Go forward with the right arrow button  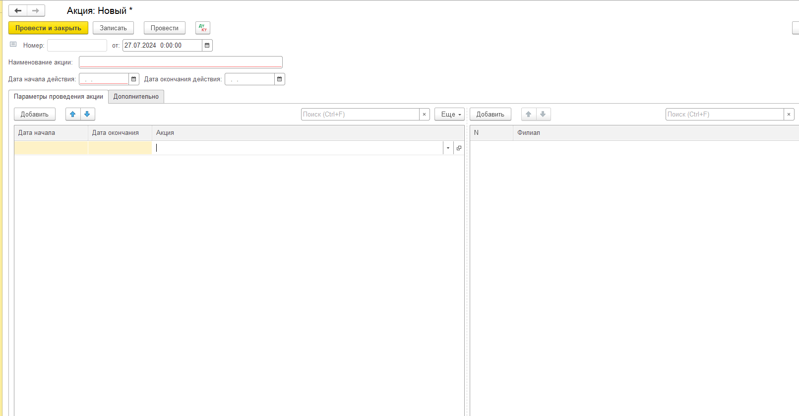click(36, 10)
